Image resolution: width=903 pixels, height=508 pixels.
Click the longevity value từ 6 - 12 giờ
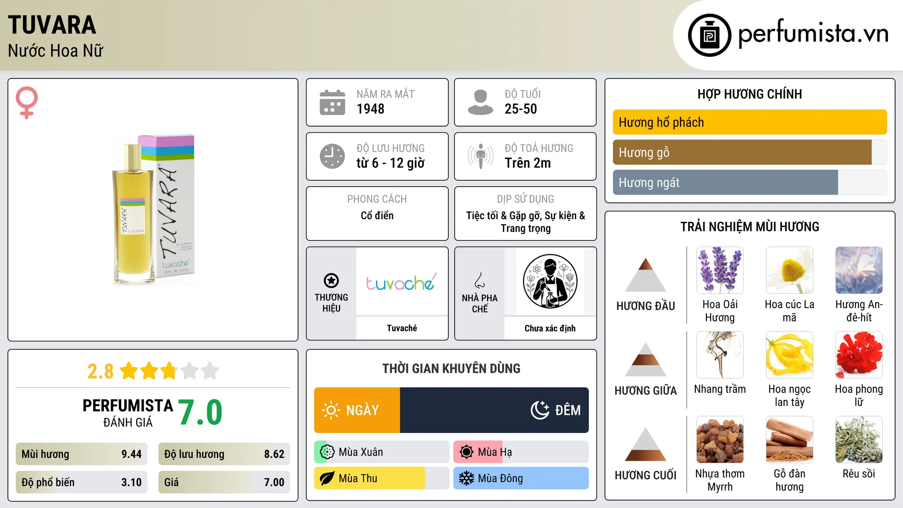[x=391, y=163]
